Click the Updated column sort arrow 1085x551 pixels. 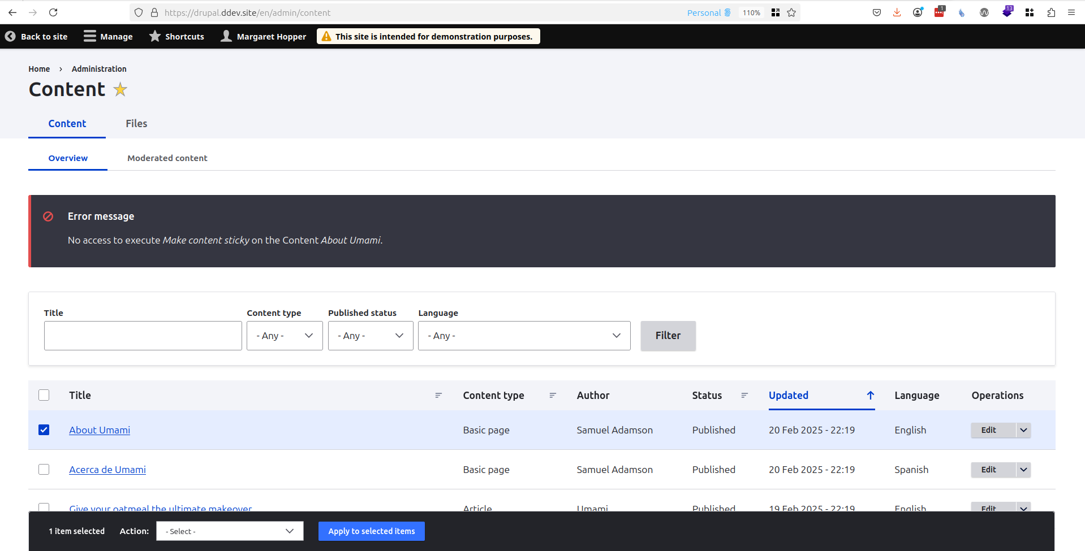[x=870, y=396]
